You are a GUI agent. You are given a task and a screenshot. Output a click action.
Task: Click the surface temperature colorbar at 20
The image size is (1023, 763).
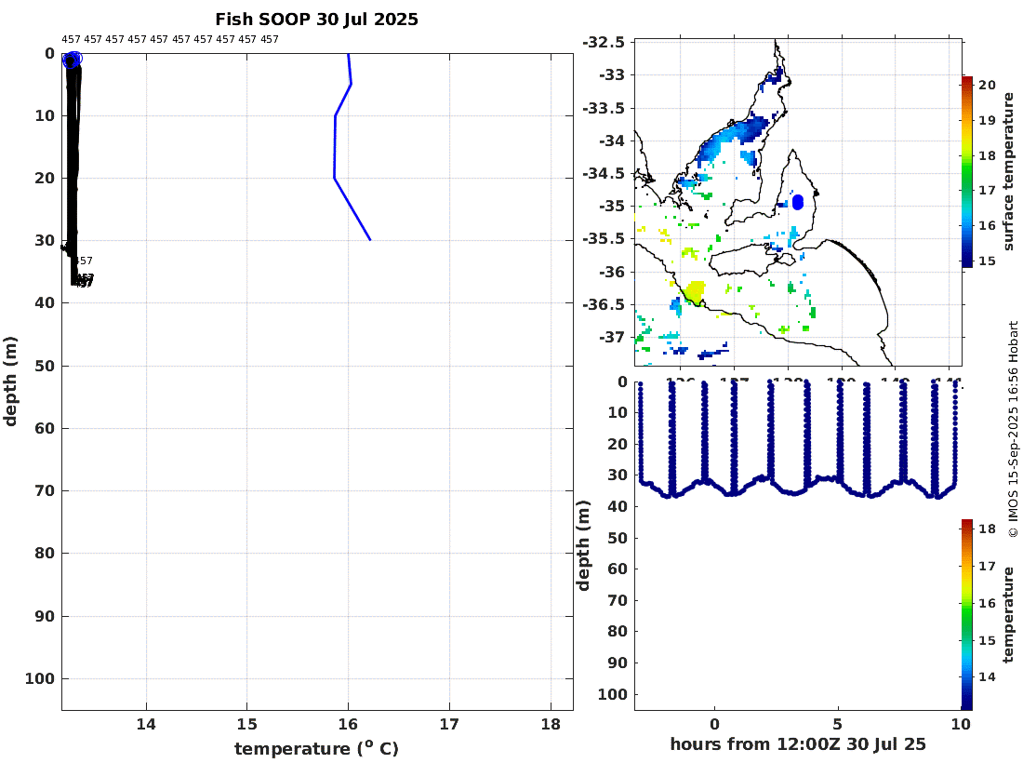(967, 84)
